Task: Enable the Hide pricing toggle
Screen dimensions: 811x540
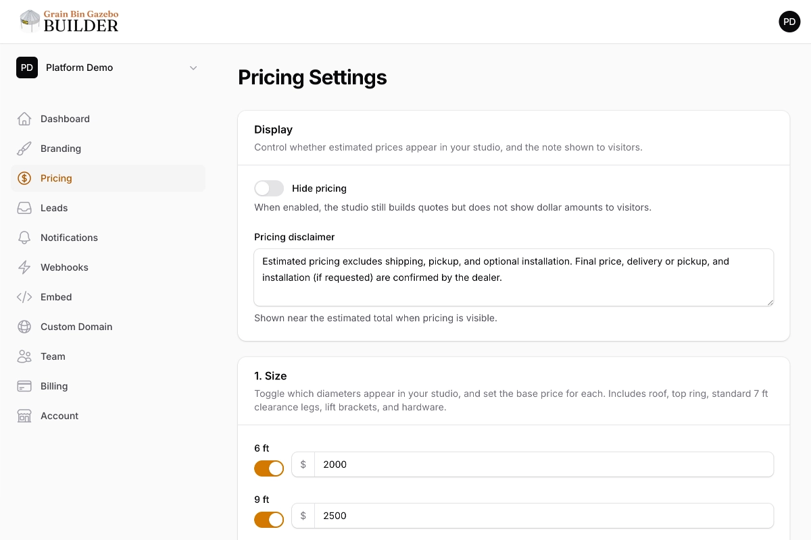Action: 269,188
